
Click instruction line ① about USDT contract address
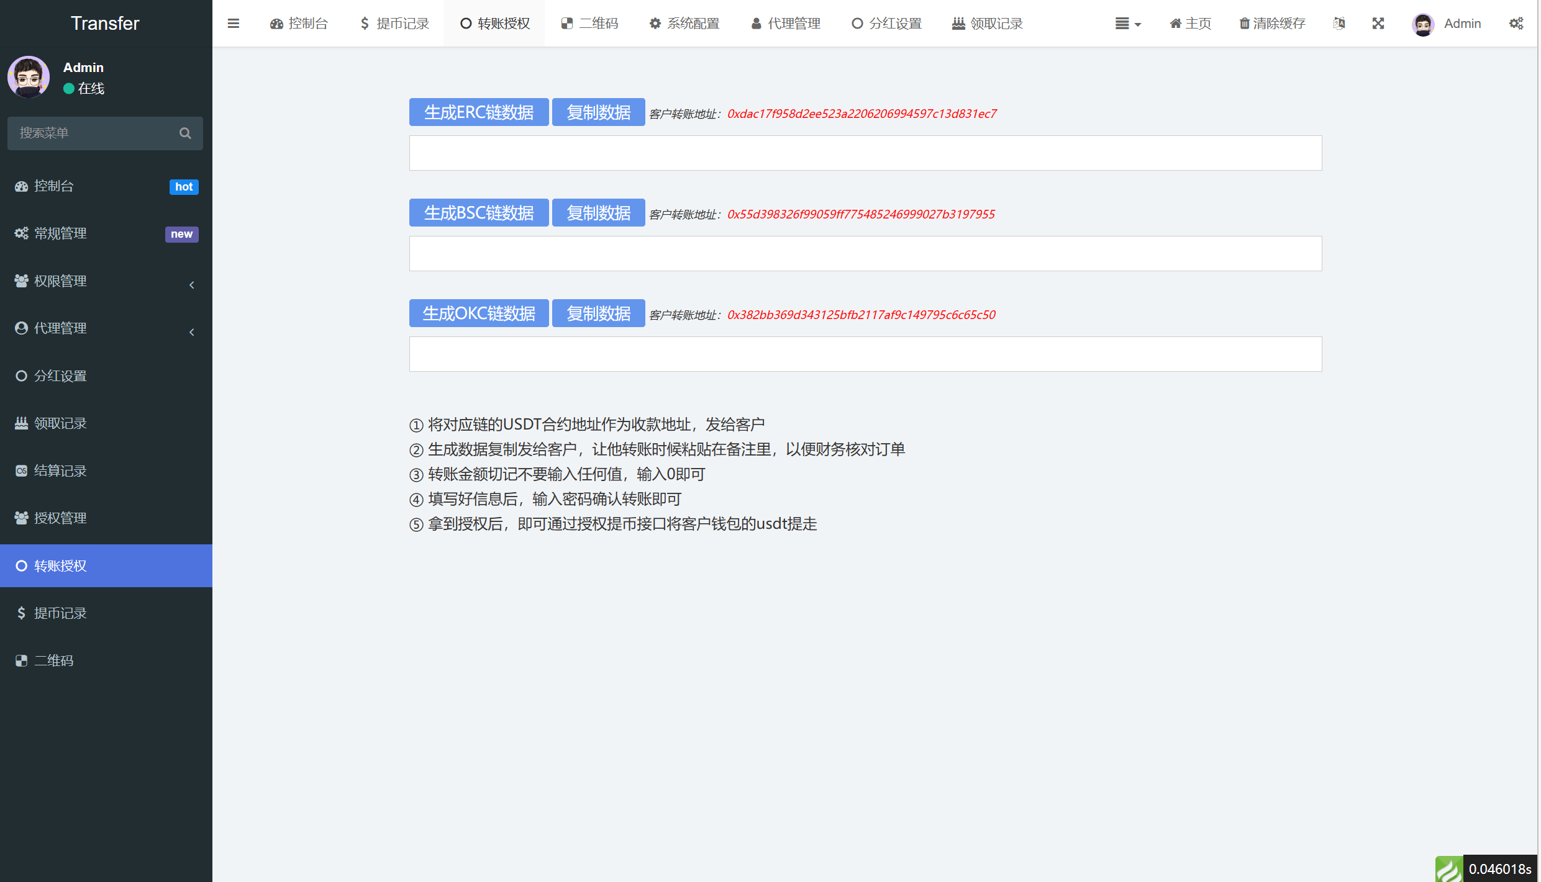587,425
